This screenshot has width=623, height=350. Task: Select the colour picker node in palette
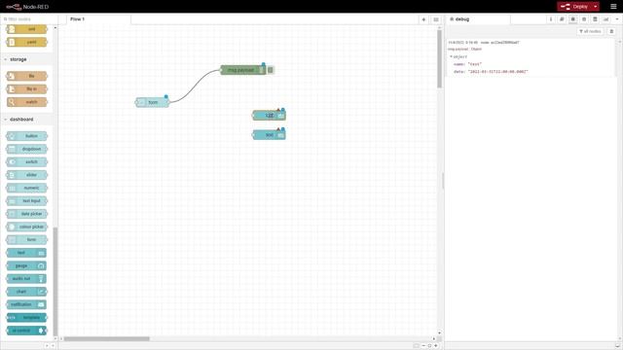(x=27, y=227)
